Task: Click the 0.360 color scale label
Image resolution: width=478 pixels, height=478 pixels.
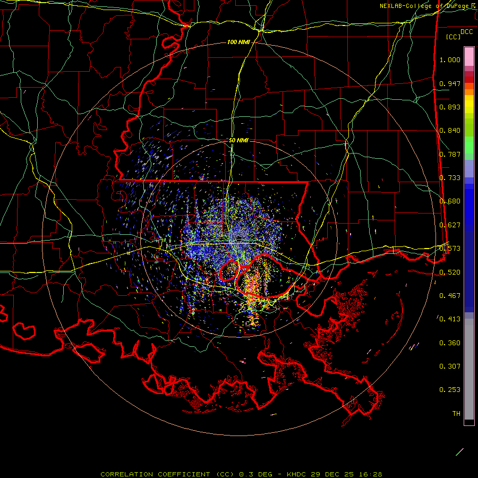Action: [450, 343]
